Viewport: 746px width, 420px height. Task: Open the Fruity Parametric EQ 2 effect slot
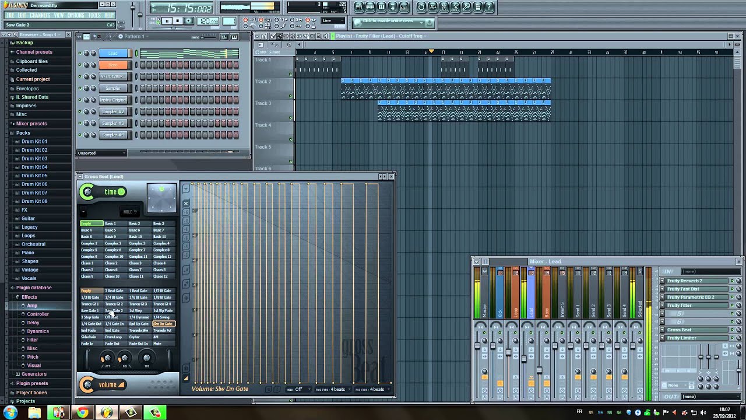point(697,297)
